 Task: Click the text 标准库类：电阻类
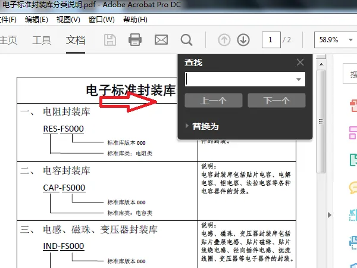click(130, 154)
